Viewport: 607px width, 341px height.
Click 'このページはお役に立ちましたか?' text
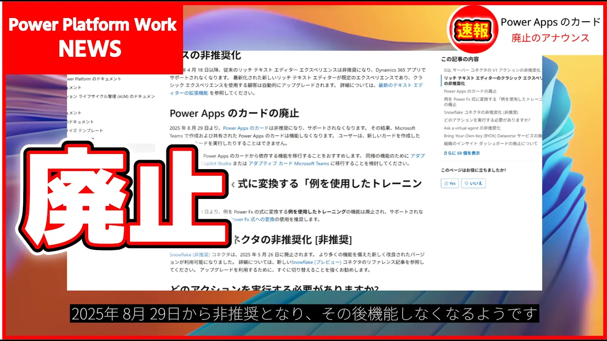[473, 170]
